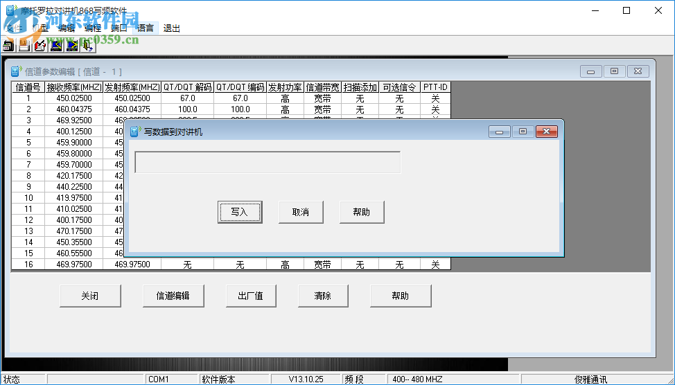Select channel 1 receive frequency 450.02500
Screen dimensions: 675x385
coord(74,98)
